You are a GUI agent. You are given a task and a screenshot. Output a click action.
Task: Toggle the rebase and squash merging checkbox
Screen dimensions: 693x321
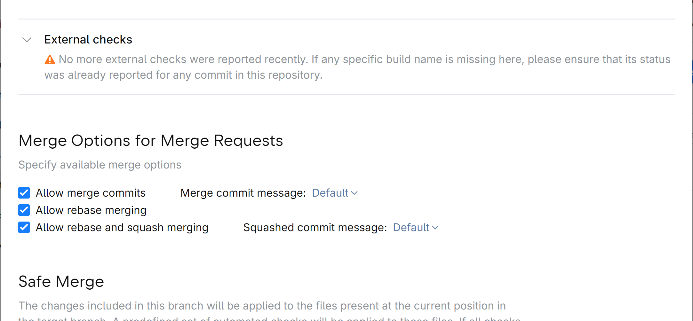(x=24, y=227)
